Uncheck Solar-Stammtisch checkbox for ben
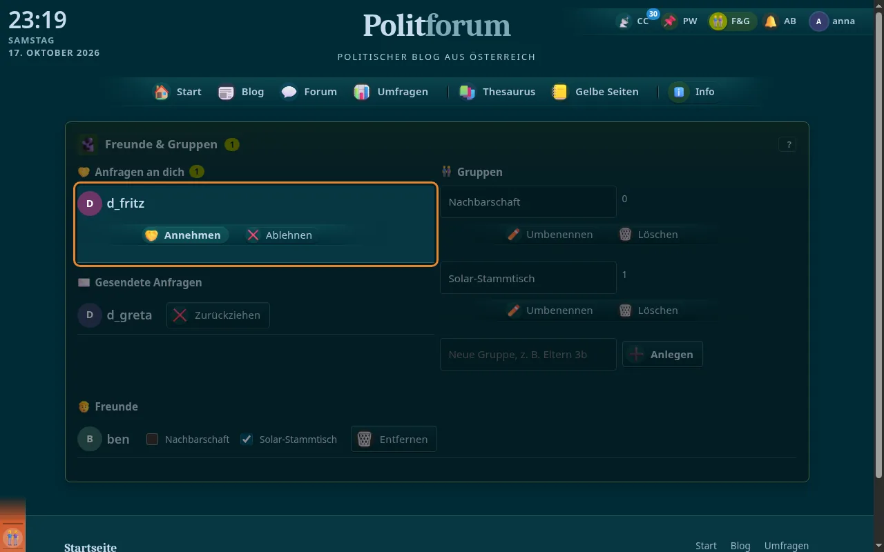884x552 pixels. pyautogui.click(x=247, y=439)
